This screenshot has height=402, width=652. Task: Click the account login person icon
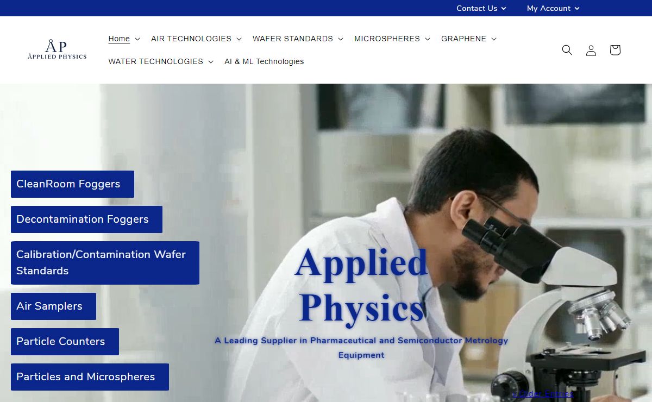click(591, 50)
